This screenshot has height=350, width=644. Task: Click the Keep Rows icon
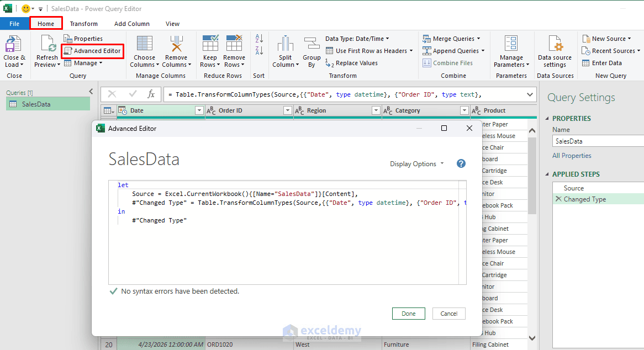click(210, 44)
